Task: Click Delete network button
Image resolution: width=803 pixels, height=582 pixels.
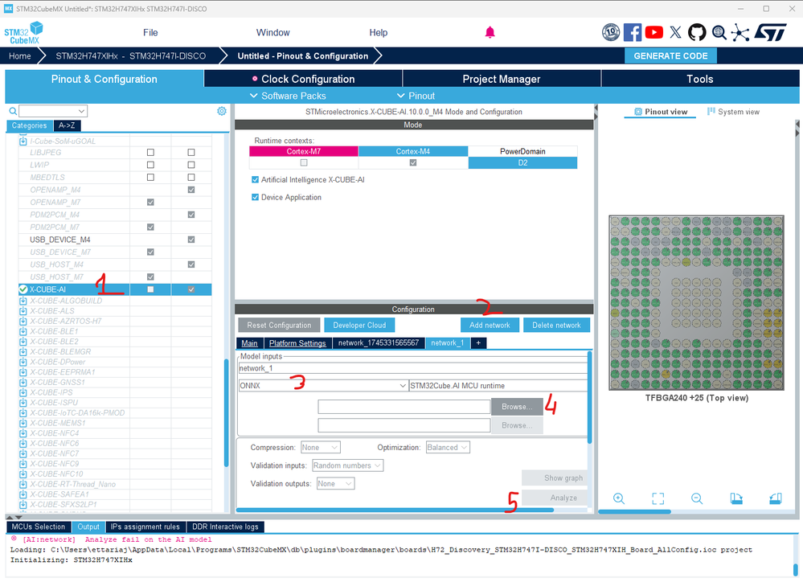Action: [556, 326]
